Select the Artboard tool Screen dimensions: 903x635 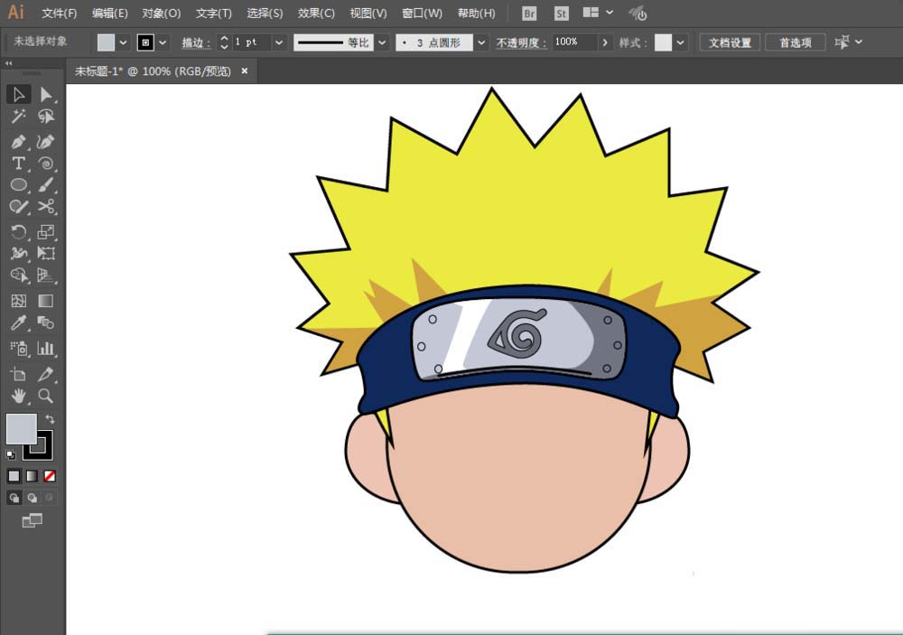pos(18,374)
